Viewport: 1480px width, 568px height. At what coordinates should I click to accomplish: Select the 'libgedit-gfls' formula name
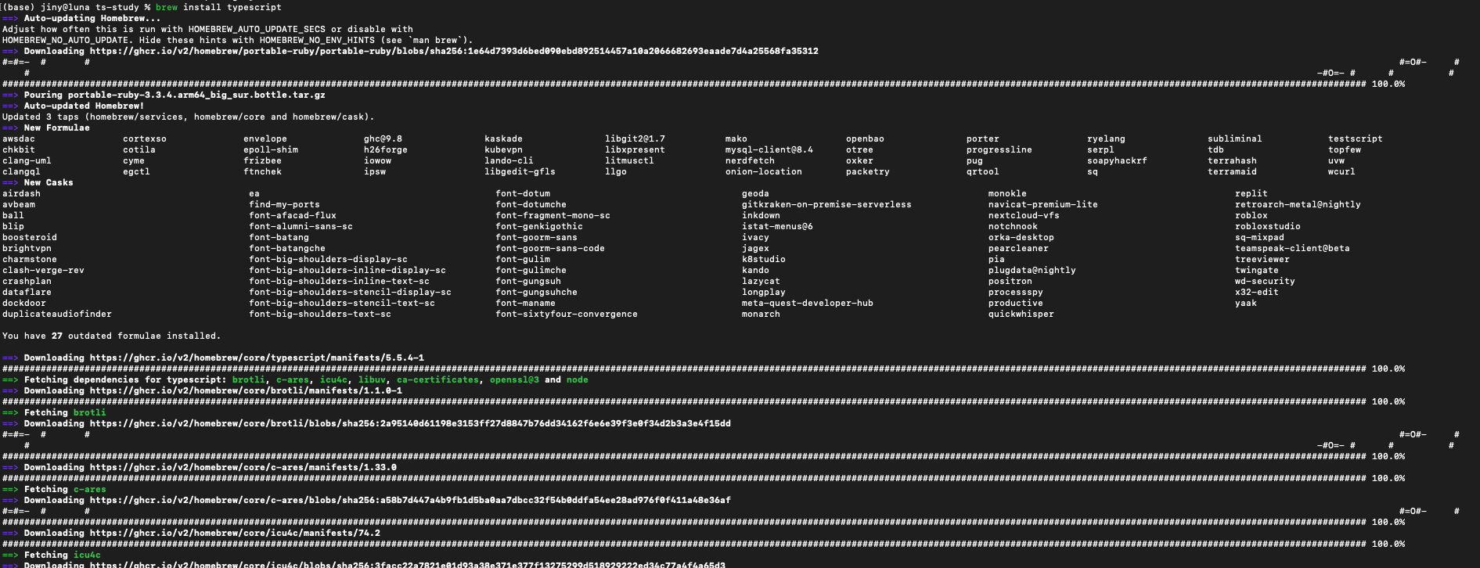(x=520, y=171)
